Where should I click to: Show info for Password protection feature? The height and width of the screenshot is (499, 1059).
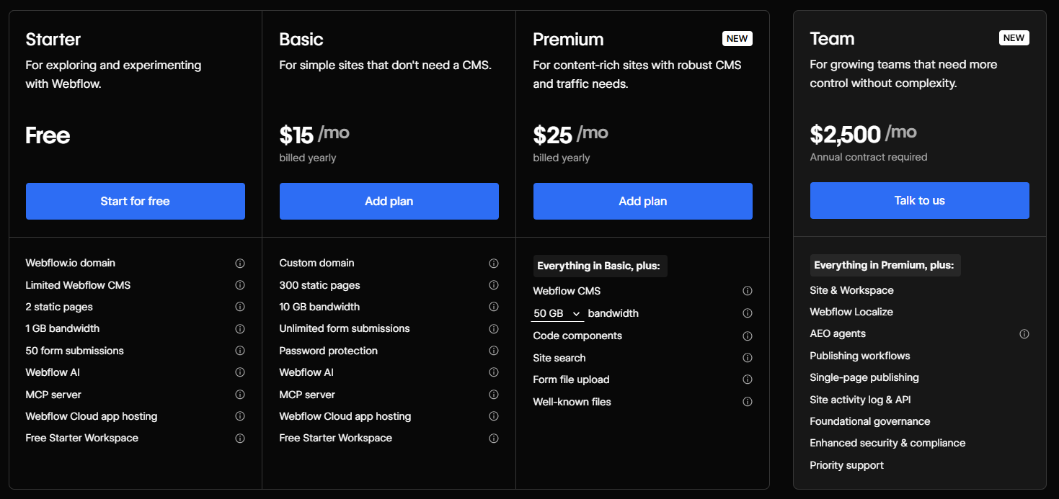click(x=494, y=351)
